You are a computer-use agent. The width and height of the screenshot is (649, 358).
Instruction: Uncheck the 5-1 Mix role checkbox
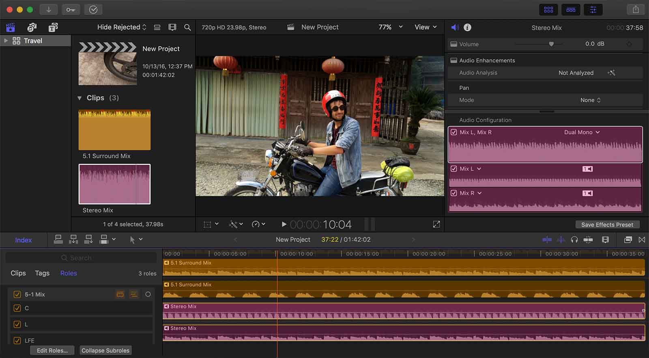[x=17, y=294]
